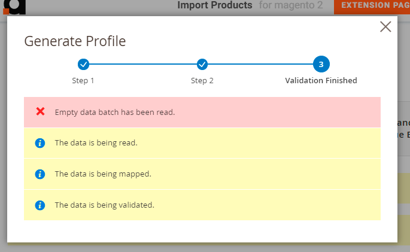Click info icon beside 'The data is being validated'

[40, 205]
